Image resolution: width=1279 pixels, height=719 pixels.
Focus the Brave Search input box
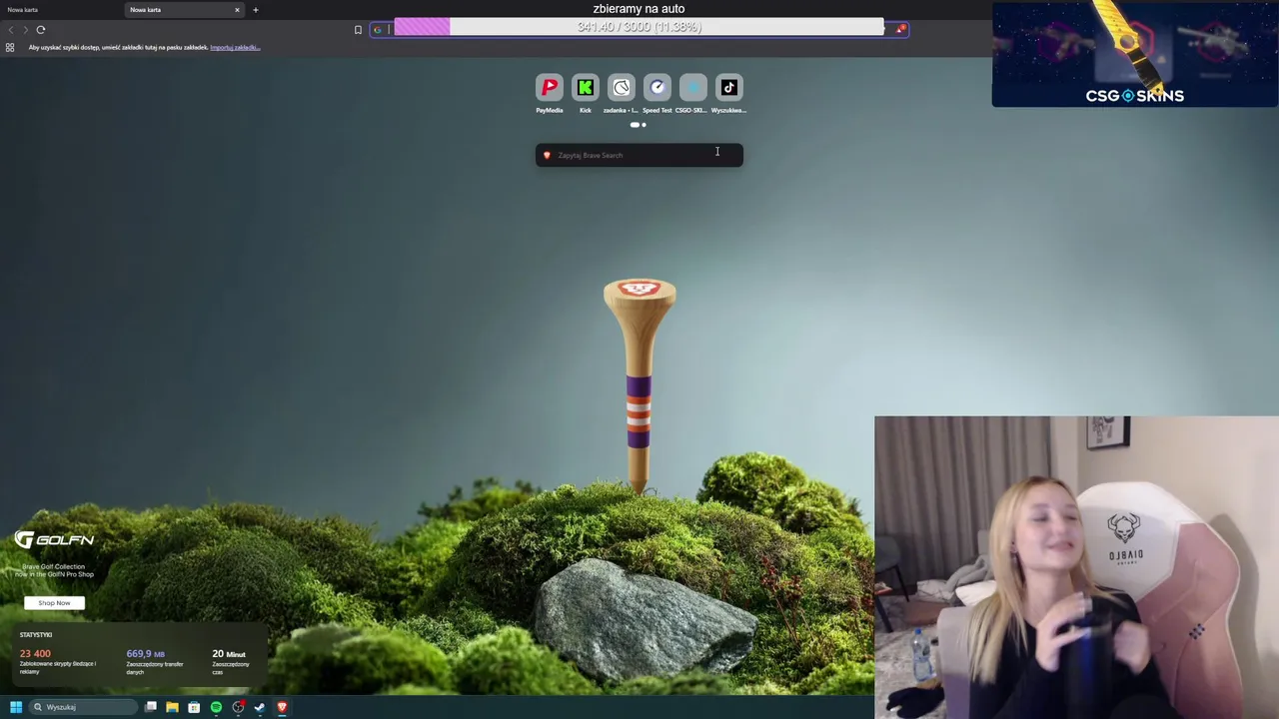click(x=639, y=155)
